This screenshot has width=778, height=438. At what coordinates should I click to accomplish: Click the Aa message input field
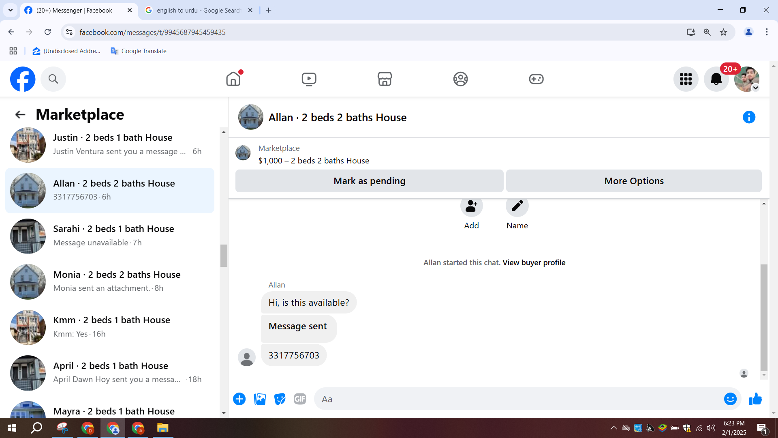519,399
